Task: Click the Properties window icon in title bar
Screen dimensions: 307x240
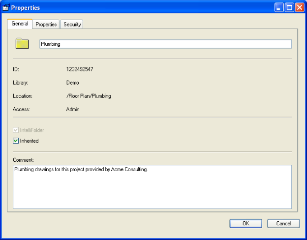Action: (x=6, y=7)
